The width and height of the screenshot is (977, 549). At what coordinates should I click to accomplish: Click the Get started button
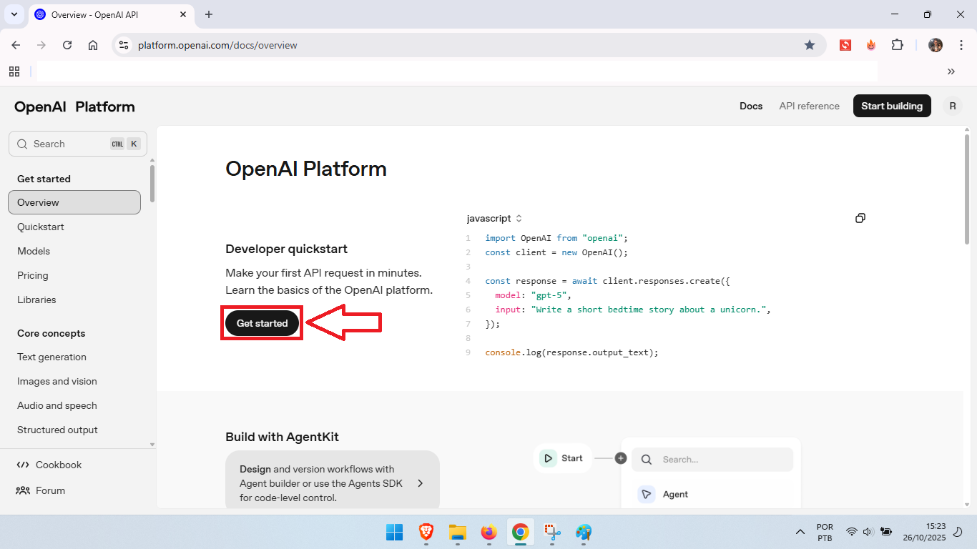pyautogui.click(x=262, y=323)
